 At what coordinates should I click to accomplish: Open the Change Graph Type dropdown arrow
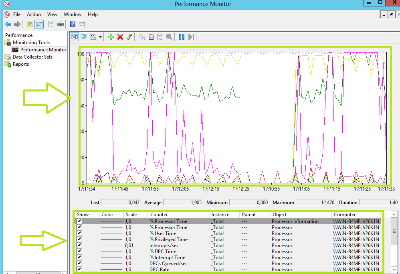click(100, 37)
